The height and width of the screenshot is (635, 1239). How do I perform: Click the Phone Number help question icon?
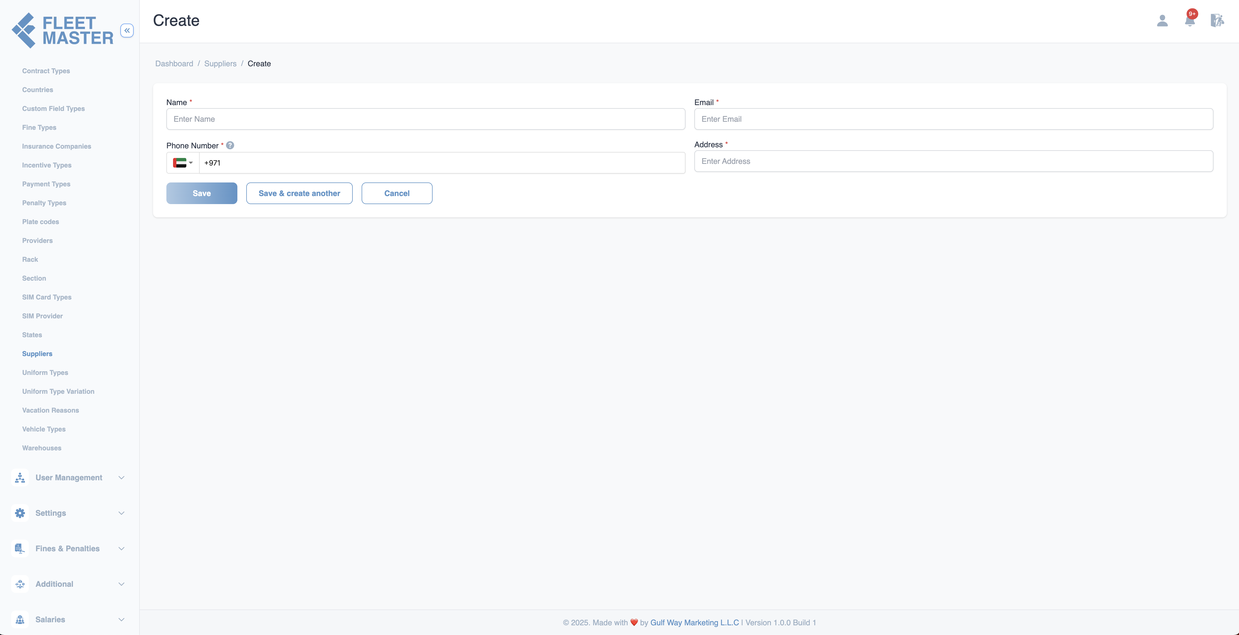pos(230,145)
